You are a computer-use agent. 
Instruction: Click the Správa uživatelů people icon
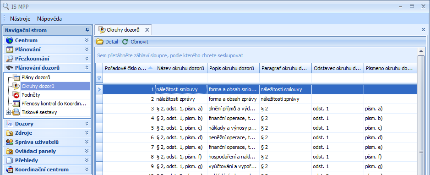click(10, 142)
